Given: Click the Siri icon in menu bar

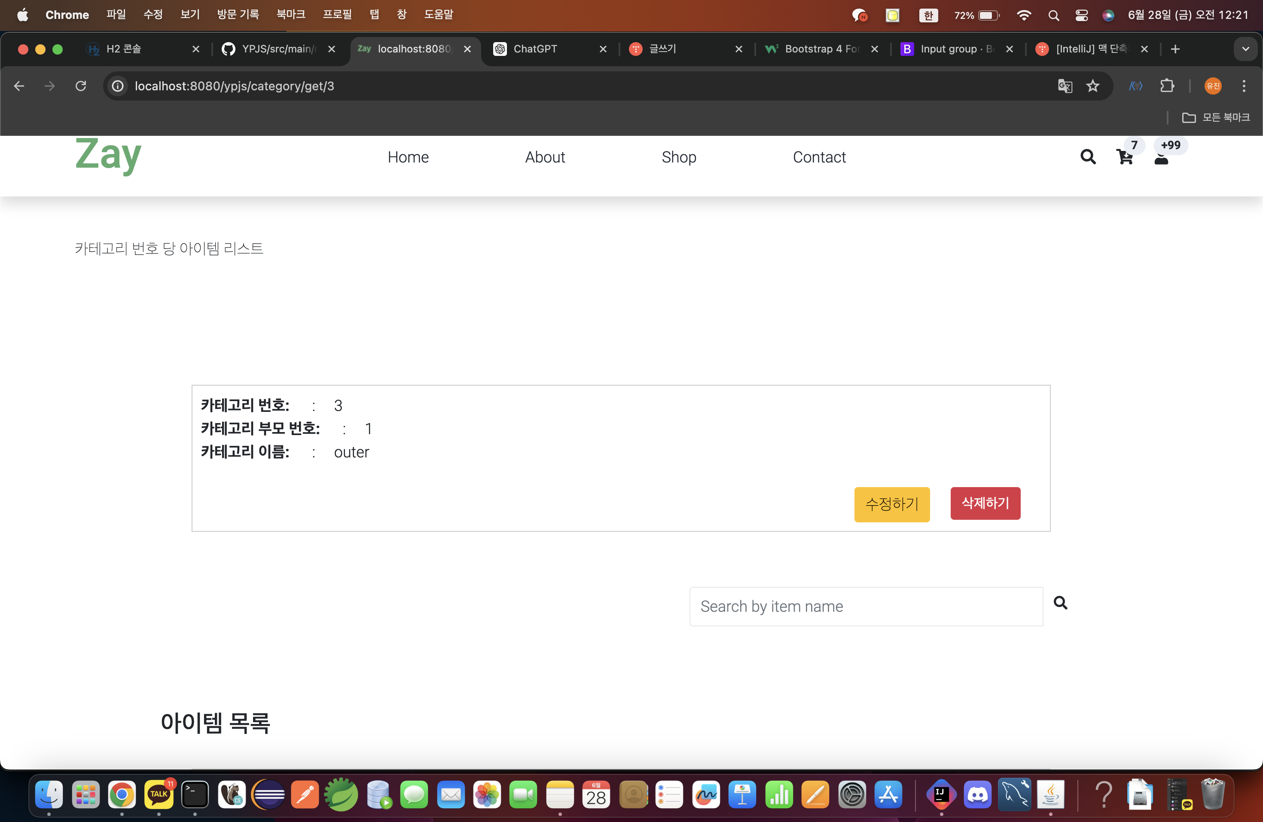Looking at the screenshot, I should point(1108,15).
